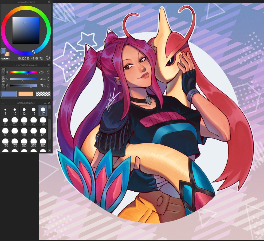
Task: Select brush size 70
Action: pyautogui.click(x=15, y=132)
